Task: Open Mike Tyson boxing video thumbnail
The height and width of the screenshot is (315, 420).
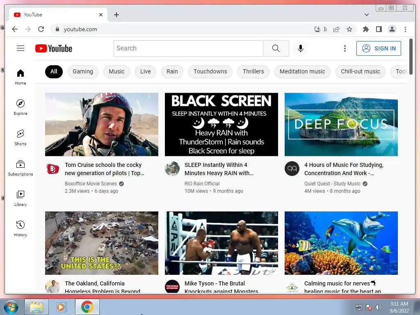Action: [221, 243]
